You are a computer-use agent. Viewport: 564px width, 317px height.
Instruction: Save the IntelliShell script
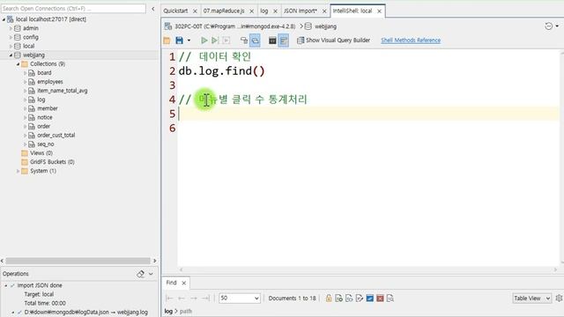point(179,41)
